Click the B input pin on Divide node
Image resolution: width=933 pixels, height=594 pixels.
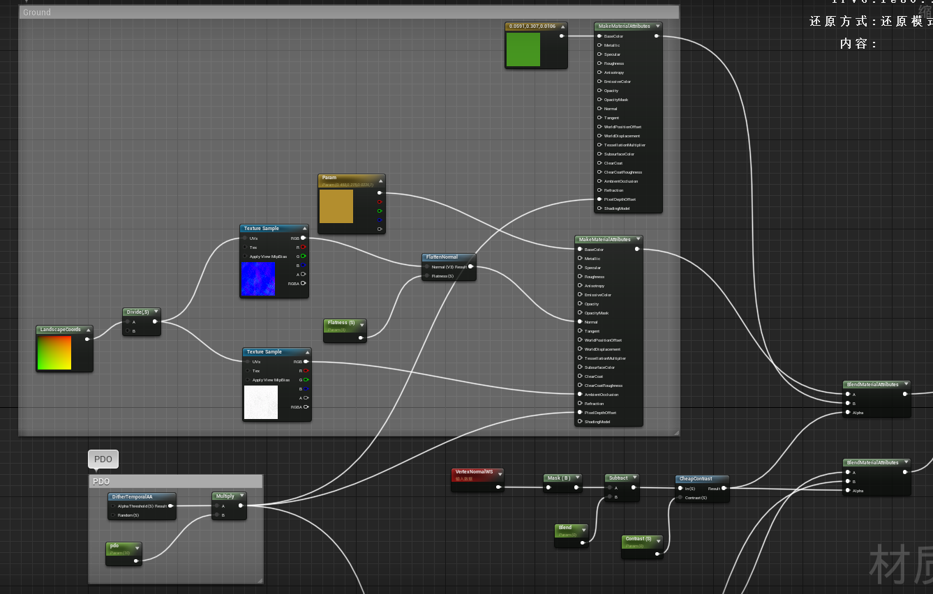(x=127, y=331)
